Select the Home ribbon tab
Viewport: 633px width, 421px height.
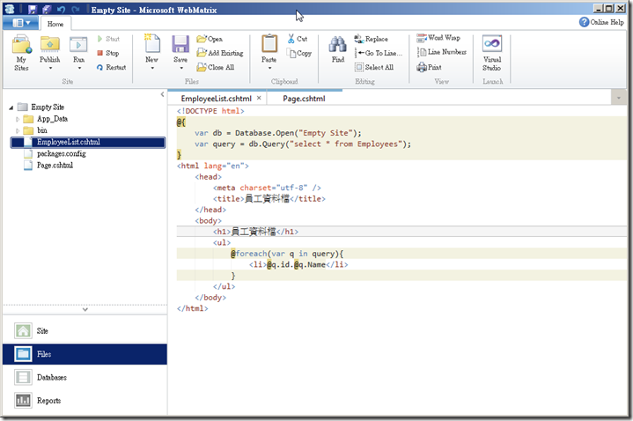point(55,24)
